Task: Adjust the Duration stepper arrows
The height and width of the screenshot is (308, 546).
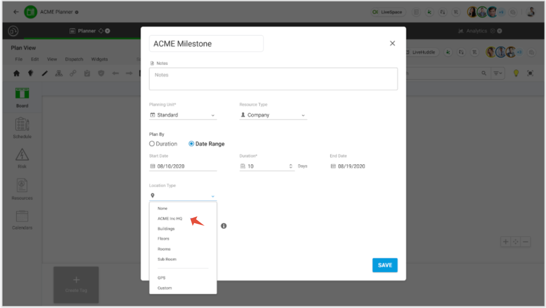Action: [x=291, y=166]
